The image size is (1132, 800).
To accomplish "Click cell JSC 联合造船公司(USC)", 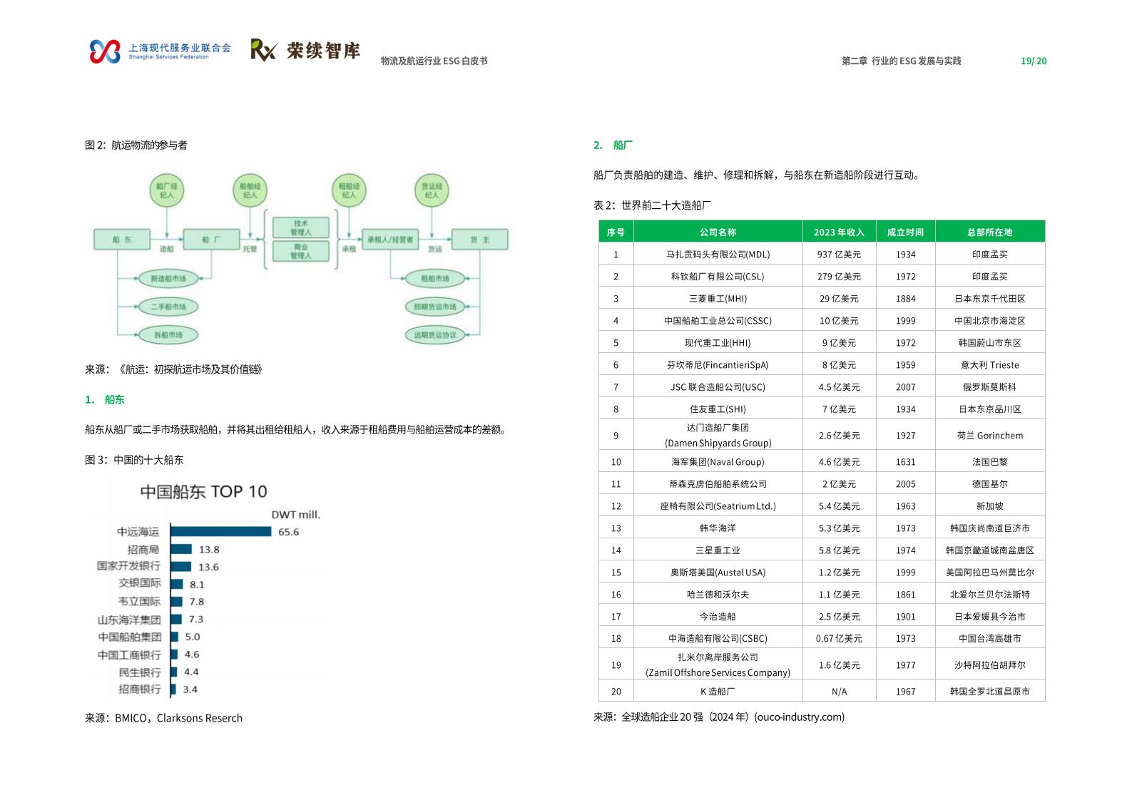I will point(718,387).
